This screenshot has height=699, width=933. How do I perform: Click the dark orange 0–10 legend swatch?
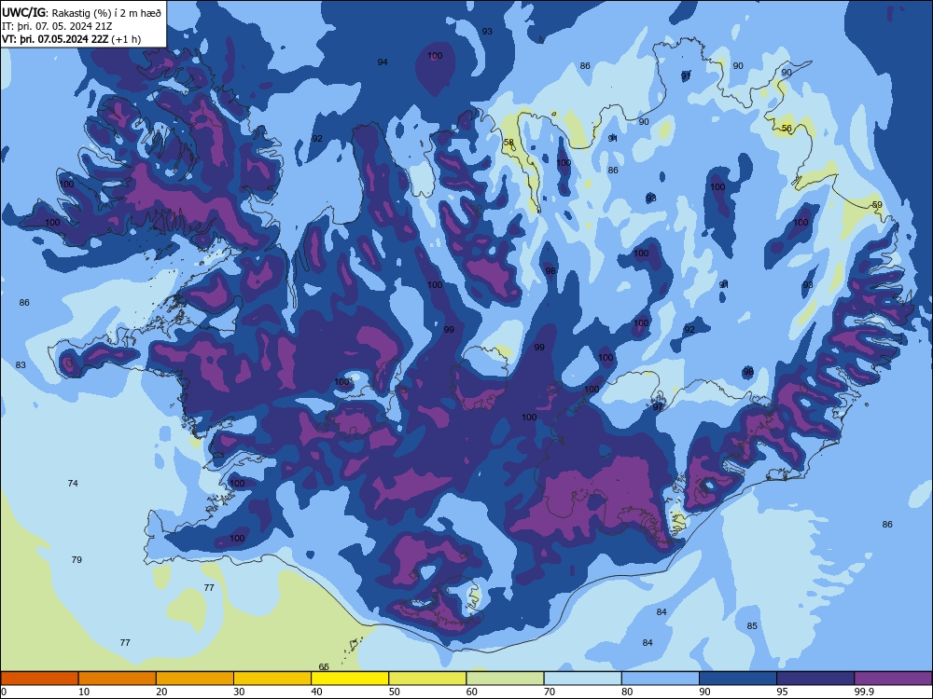click(39, 678)
